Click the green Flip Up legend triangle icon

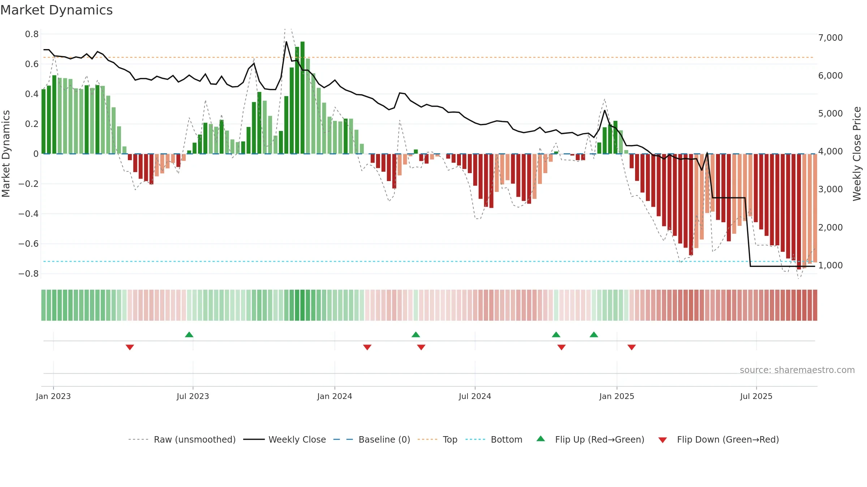(x=541, y=439)
